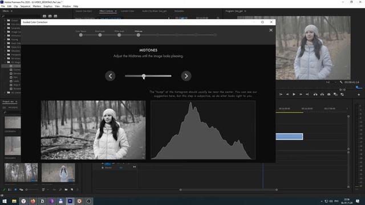Step forward one frame in Program monitor

[301, 95]
